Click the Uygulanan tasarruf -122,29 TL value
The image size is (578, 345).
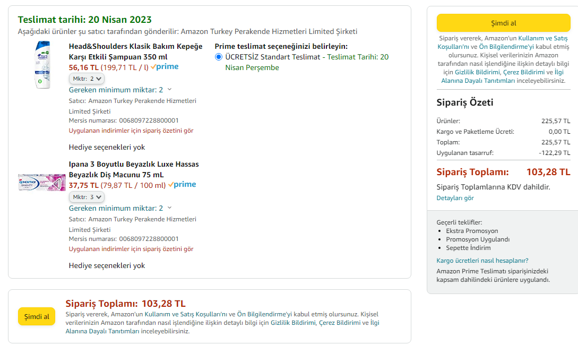pos(555,153)
